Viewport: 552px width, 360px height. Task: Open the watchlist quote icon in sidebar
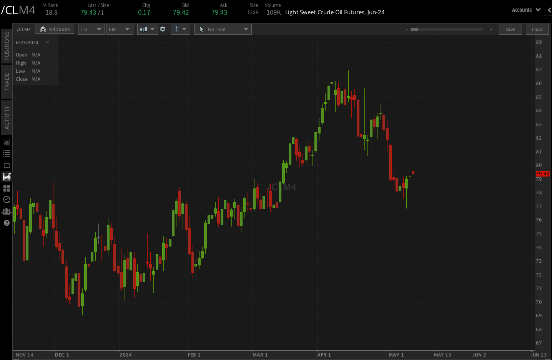point(6,142)
